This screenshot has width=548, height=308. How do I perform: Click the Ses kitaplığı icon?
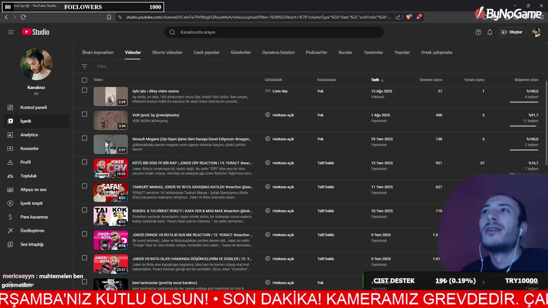[x=11, y=244]
